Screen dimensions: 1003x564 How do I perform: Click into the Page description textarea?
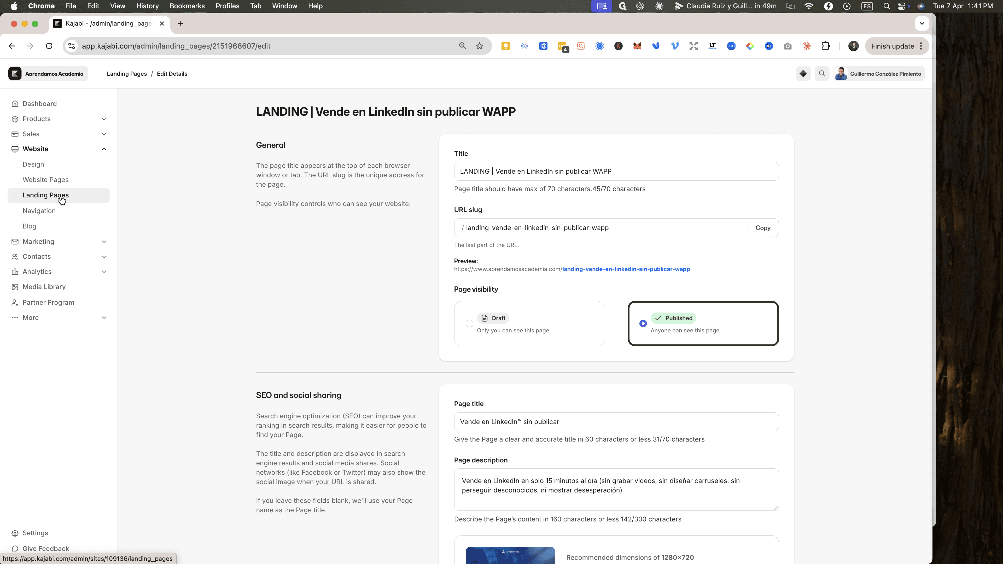coord(616,489)
